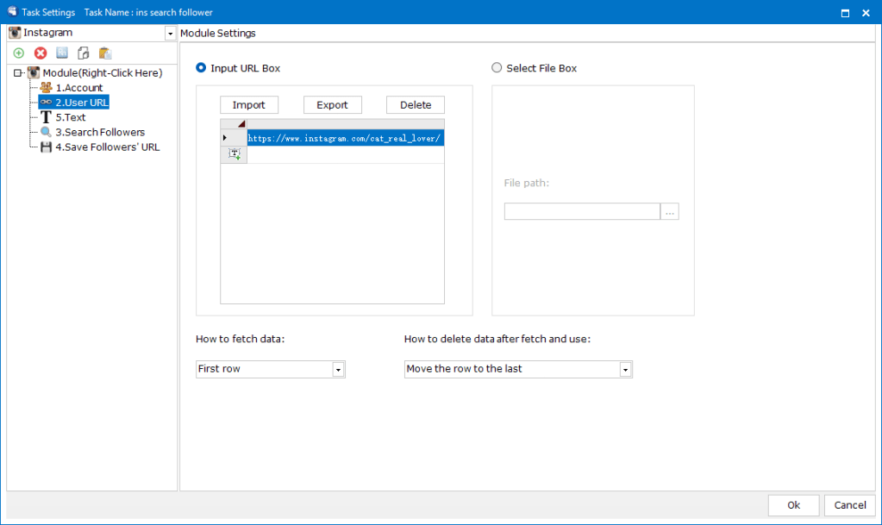Click the red delete module icon
This screenshot has height=525, width=882.
click(x=41, y=53)
